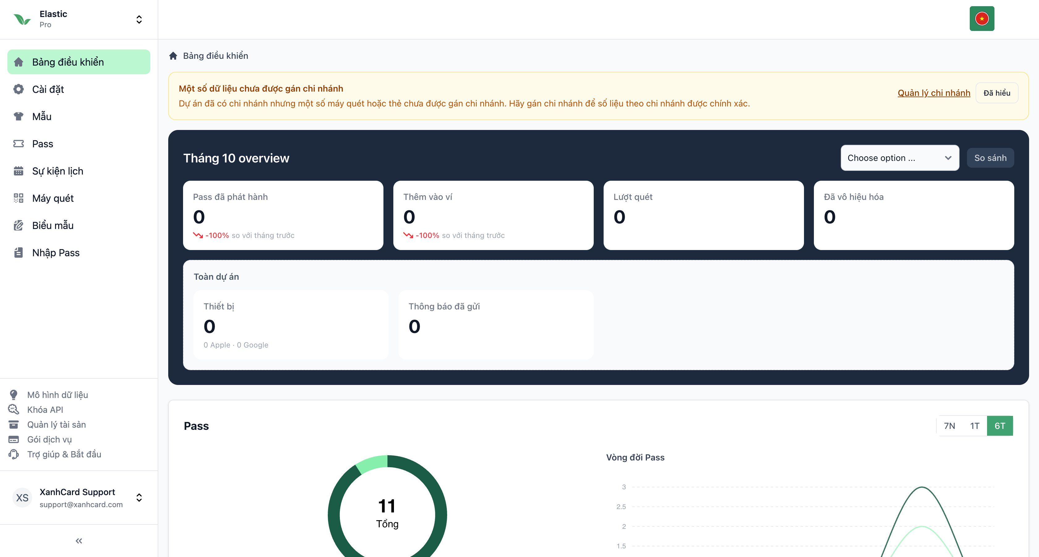Click the Vòng đời Pass chart title
This screenshot has height=557, width=1039.
point(635,457)
